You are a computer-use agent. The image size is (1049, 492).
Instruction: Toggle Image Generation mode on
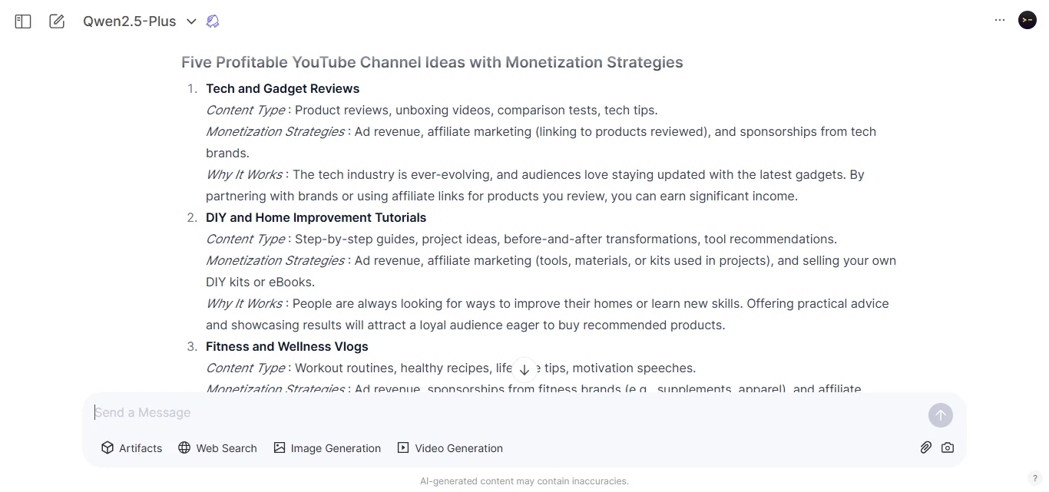pyautogui.click(x=327, y=447)
